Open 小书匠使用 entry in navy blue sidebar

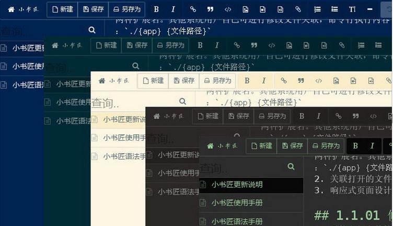(x=22, y=66)
